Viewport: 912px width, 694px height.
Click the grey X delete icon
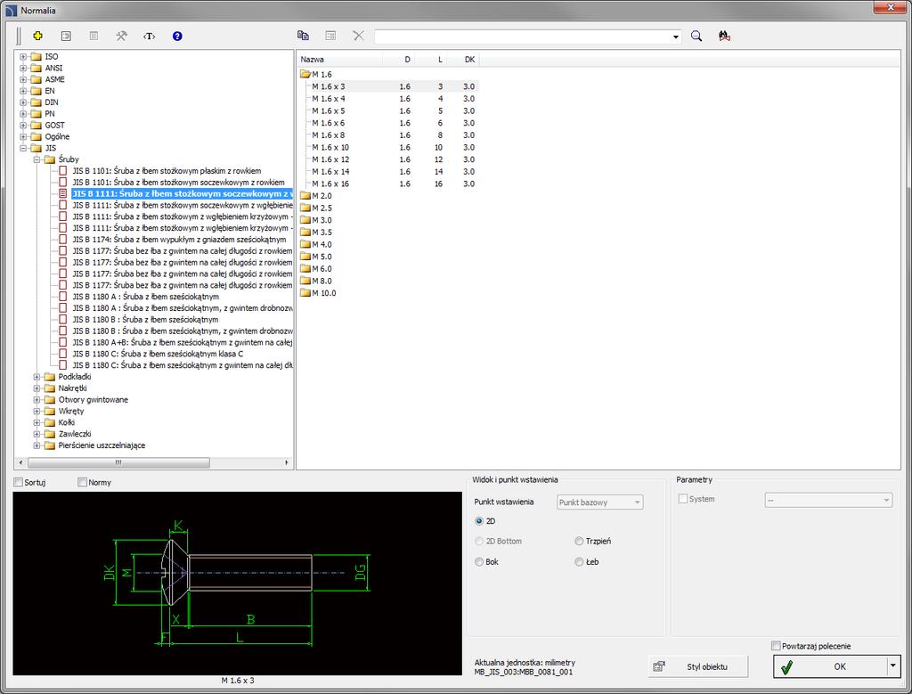click(x=359, y=36)
